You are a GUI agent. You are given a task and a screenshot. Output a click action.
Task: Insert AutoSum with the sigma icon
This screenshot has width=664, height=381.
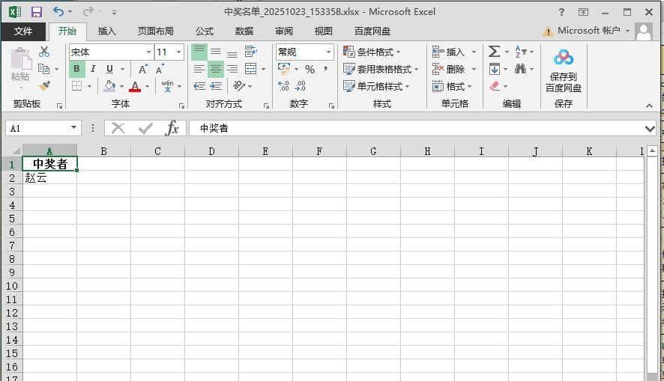point(494,52)
